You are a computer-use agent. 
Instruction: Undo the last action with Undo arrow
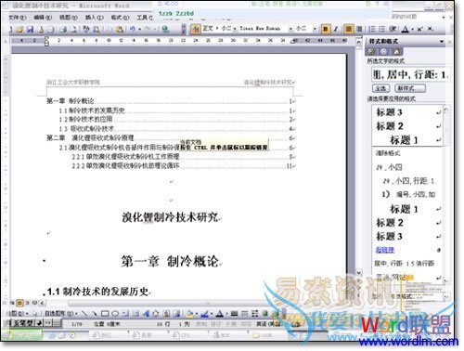133,30
